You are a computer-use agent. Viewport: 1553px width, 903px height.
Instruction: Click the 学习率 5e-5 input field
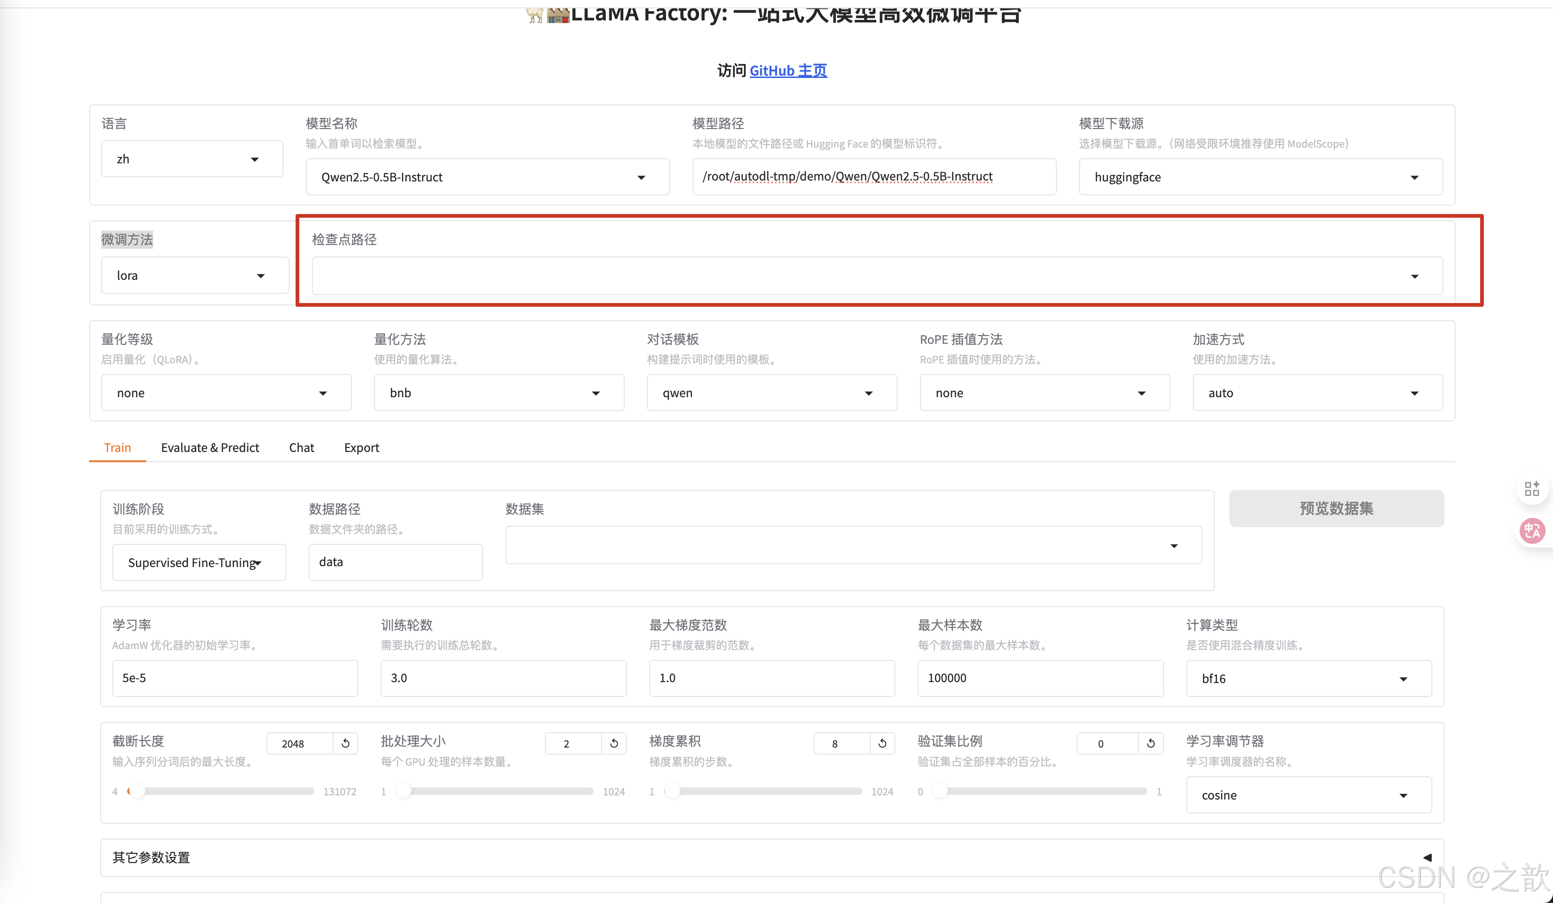tap(235, 678)
